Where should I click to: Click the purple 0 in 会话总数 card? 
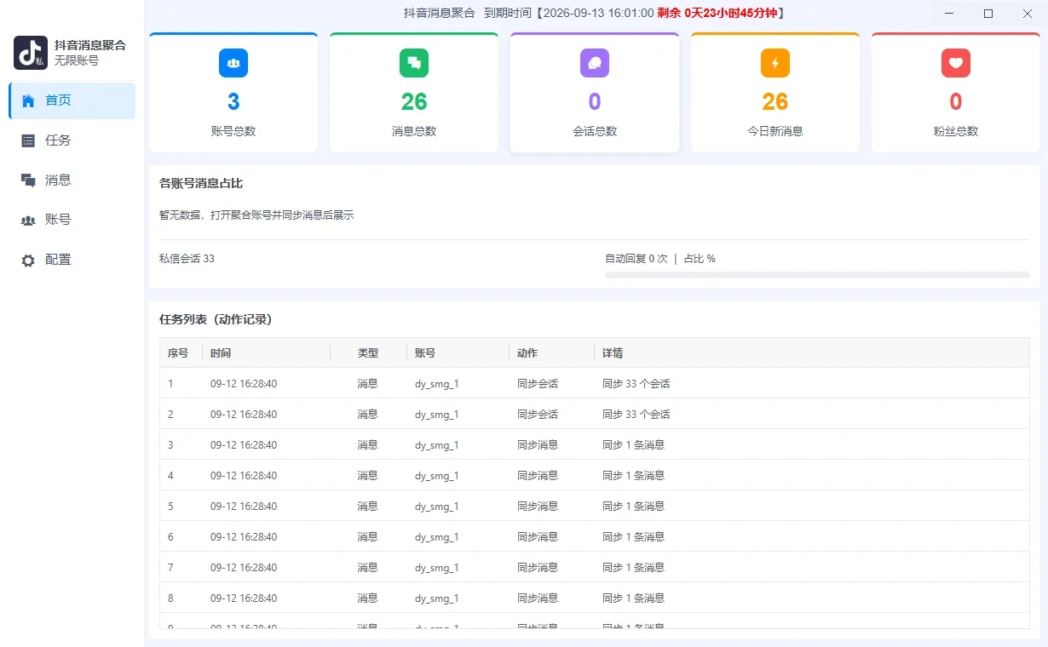pyautogui.click(x=595, y=102)
